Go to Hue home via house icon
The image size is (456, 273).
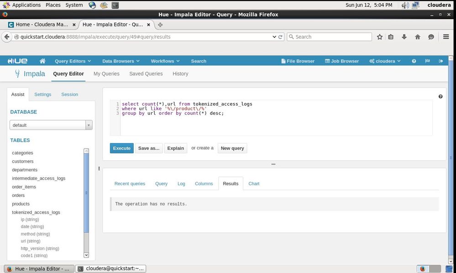coord(42,61)
